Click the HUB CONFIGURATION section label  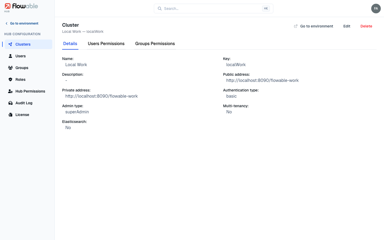tap(22, 34)
